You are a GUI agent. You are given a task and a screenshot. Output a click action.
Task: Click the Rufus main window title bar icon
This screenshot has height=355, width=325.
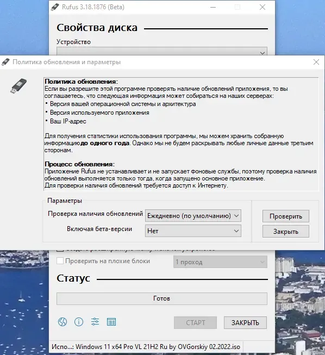pyautogui.click(x=55, y=7)
